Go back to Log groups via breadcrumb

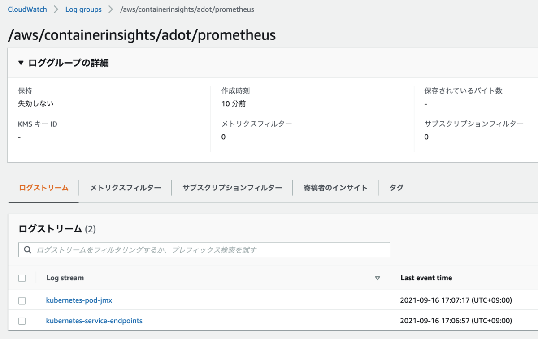click(83, 9)
